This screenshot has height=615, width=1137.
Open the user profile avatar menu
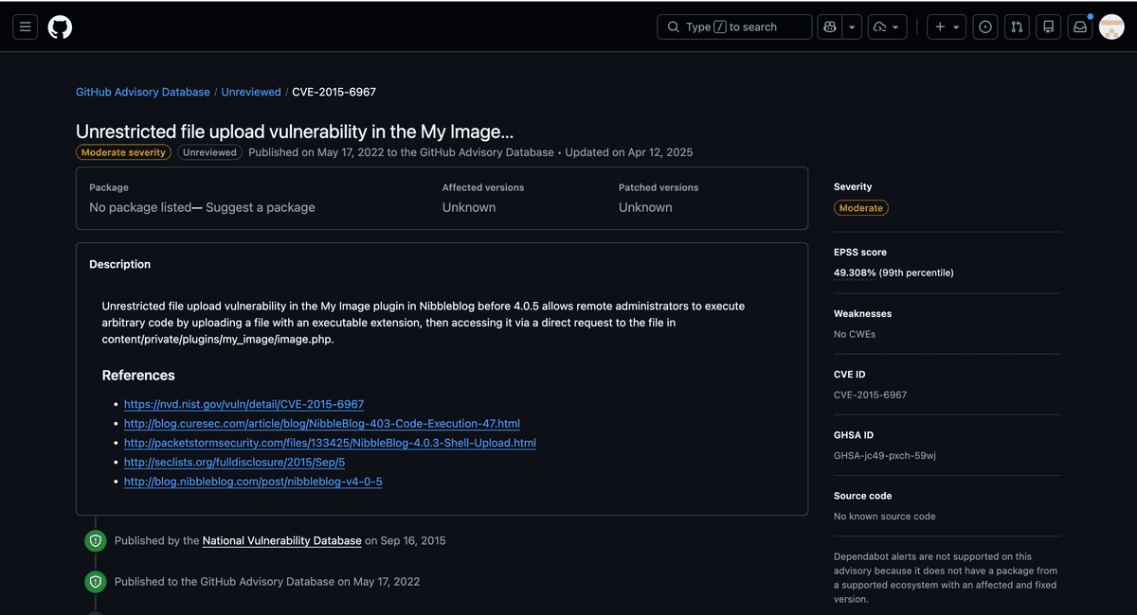coord(1111,27)
